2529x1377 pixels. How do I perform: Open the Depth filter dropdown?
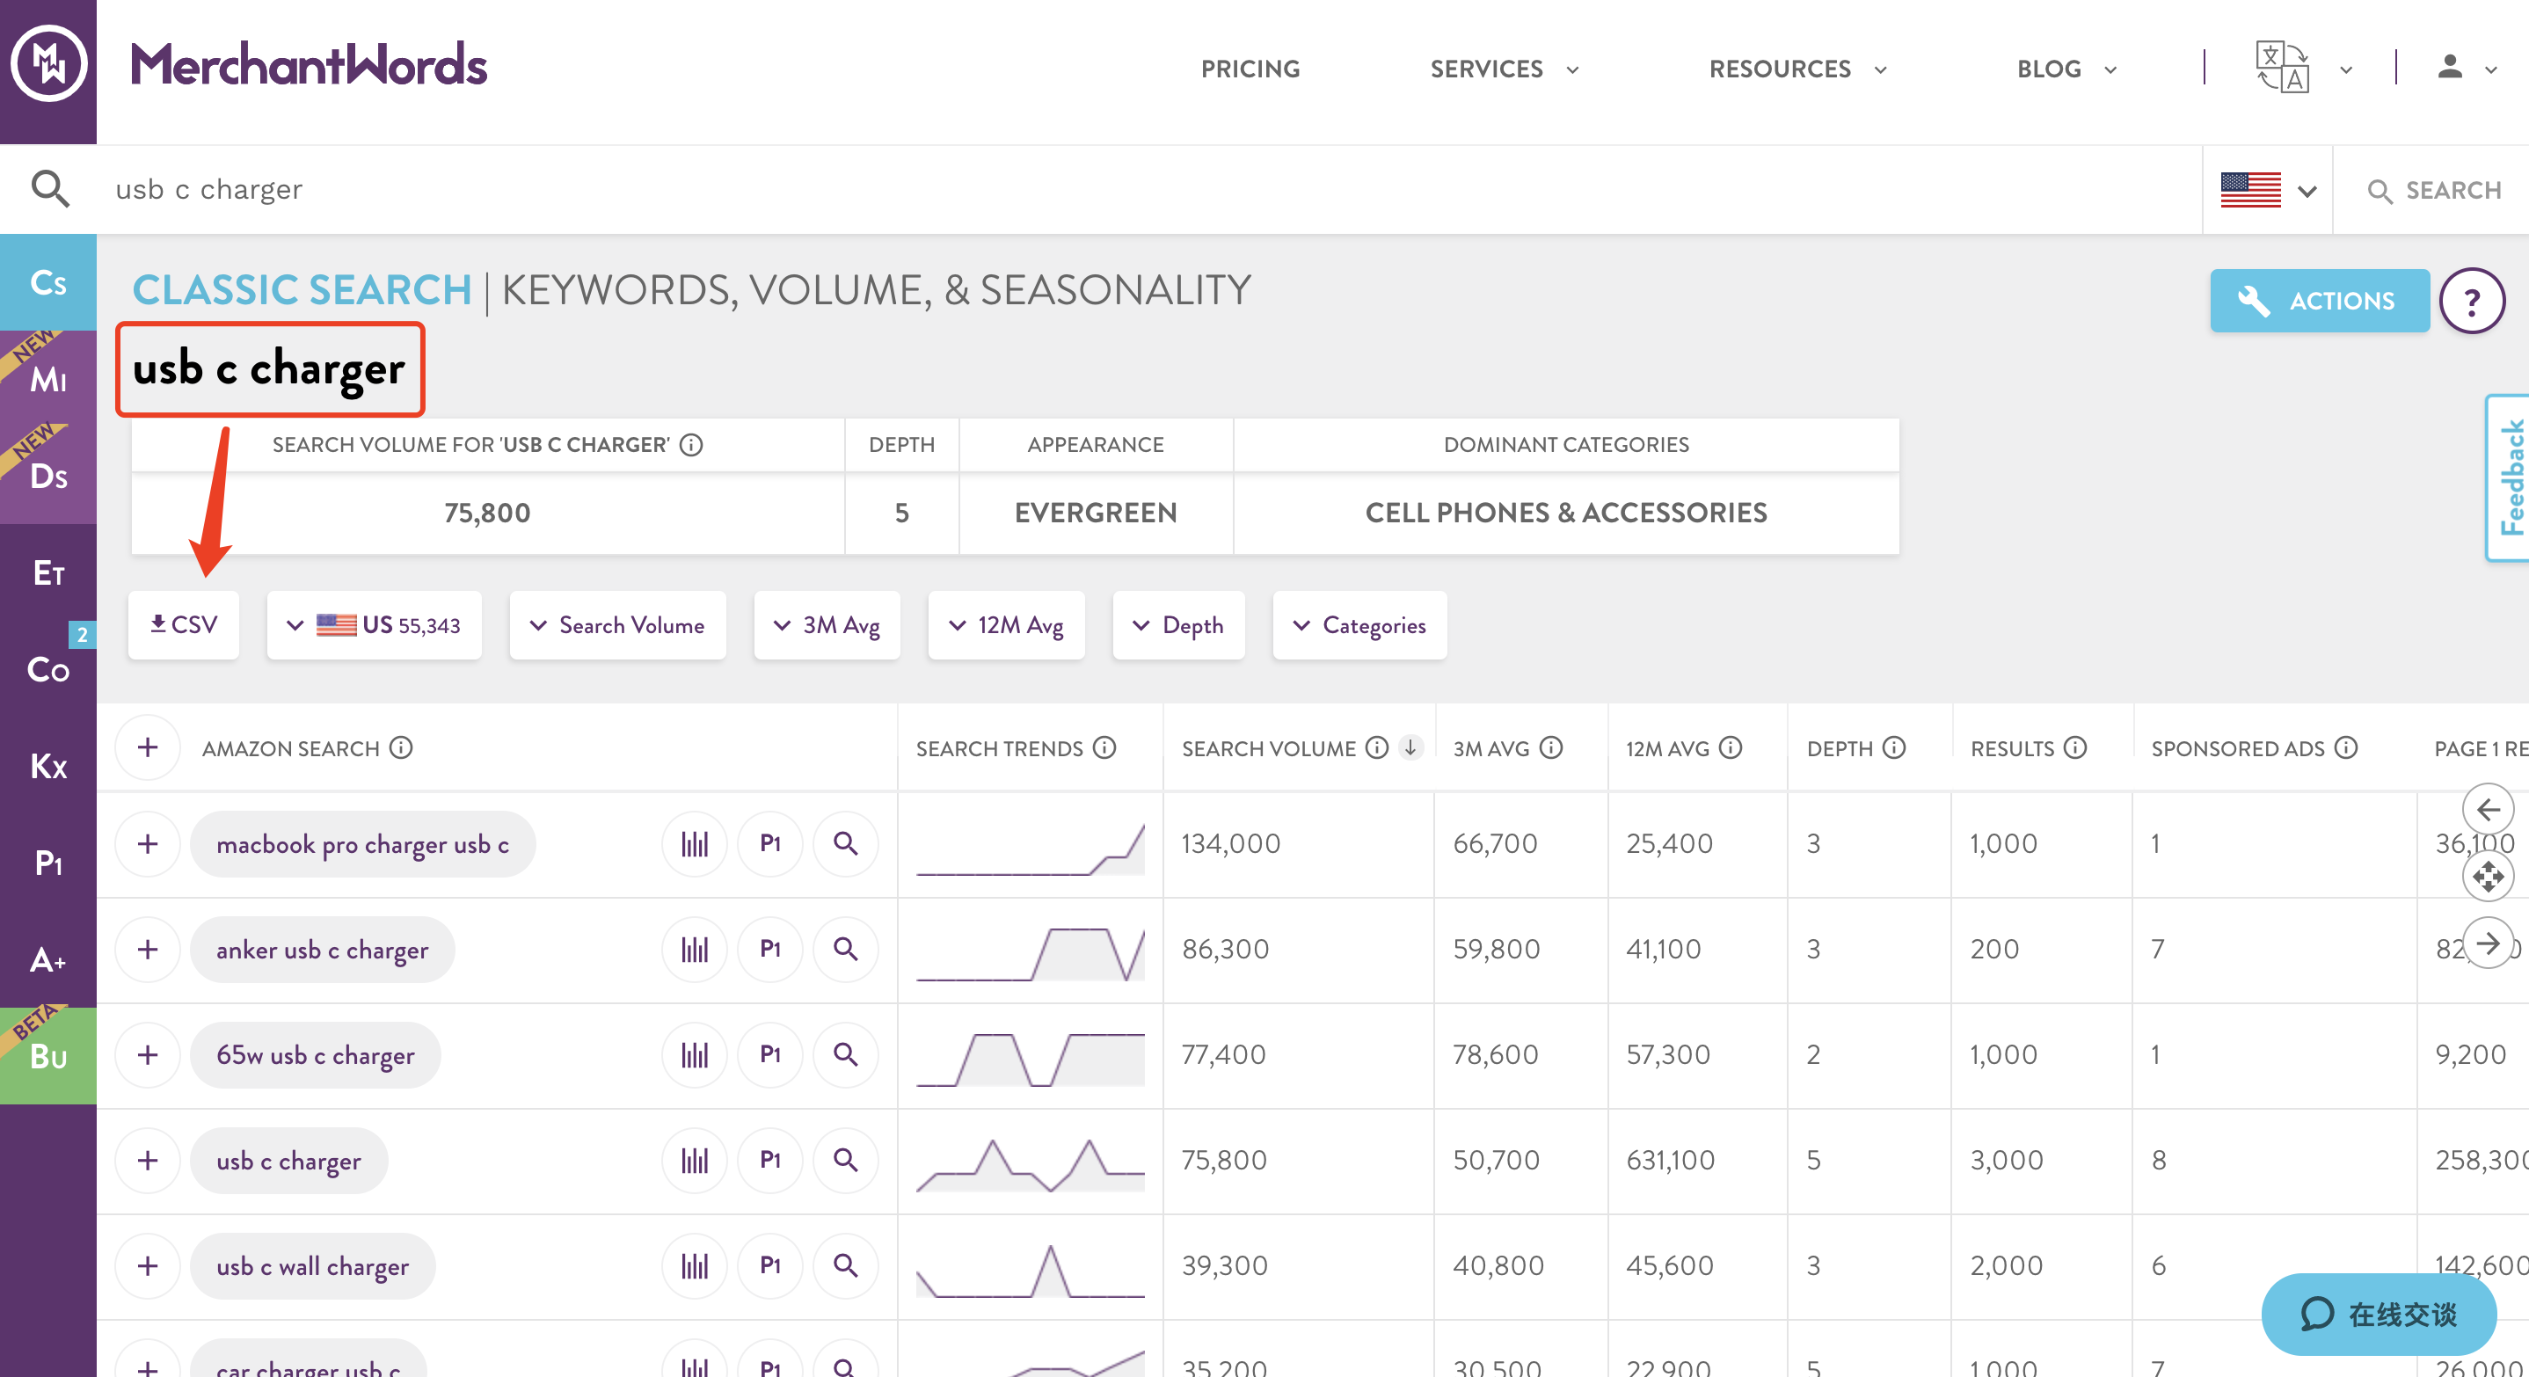point(1178,625)
